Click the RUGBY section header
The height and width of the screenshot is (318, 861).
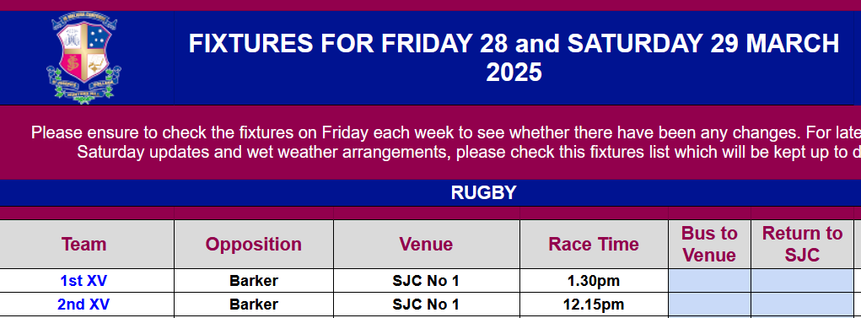(x=483, y=193)
